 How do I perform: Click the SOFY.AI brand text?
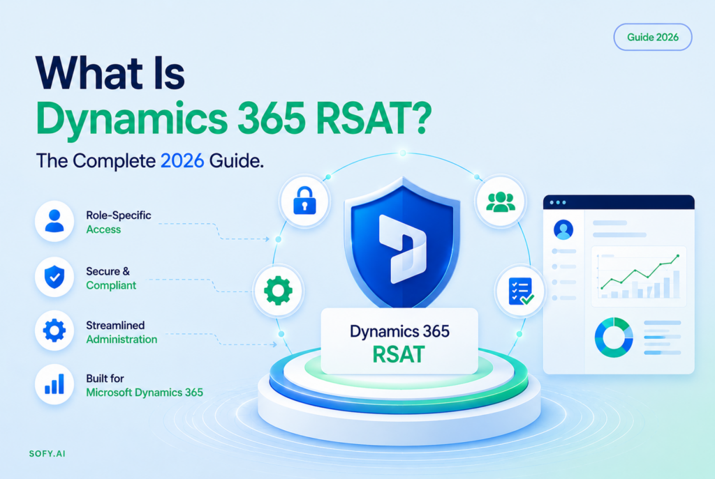point(47,453)
